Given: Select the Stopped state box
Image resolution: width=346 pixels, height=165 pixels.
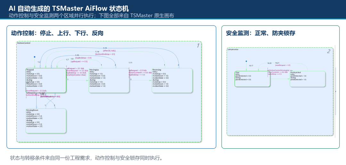Looking at the screenshot, I should 46,80.
